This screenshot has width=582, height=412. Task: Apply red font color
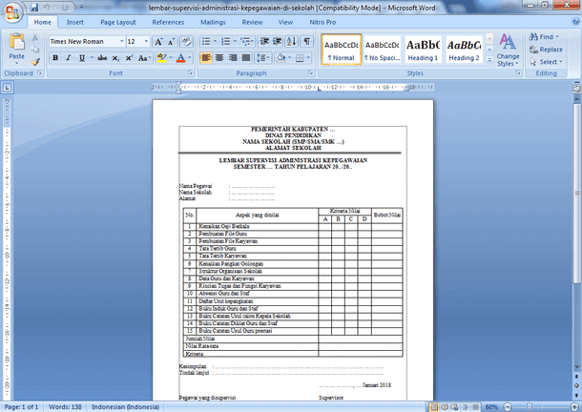coord(180,58)
